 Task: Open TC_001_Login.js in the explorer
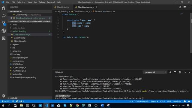19,67
